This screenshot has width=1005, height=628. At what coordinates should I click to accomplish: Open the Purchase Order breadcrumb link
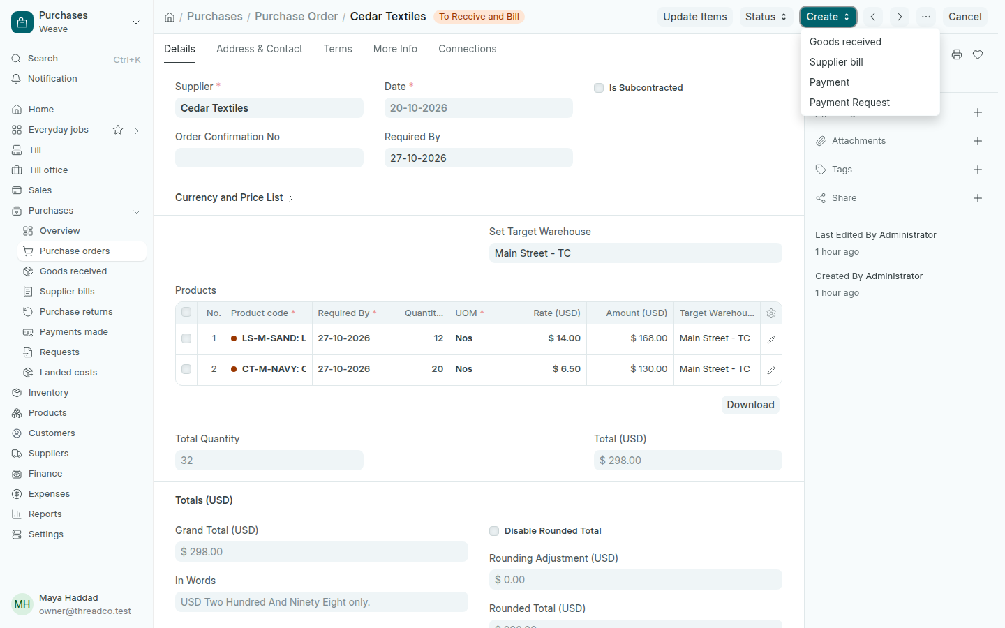[296, 17]
